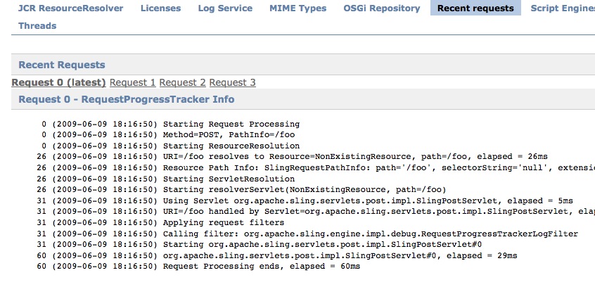Open the OSGi Repository tab

click(381, 8)
